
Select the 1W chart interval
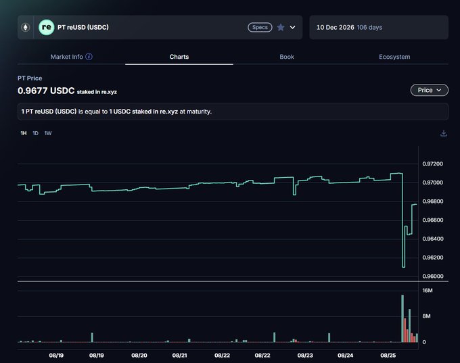click(48, 133)
